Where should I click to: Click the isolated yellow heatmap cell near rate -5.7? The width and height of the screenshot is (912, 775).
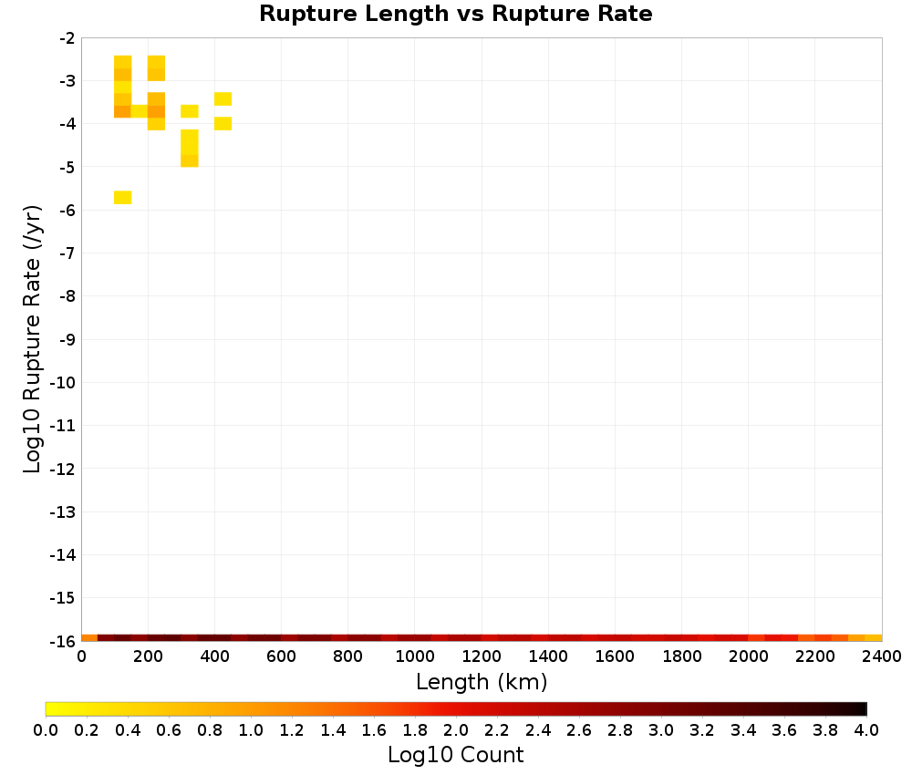(123, 198)
